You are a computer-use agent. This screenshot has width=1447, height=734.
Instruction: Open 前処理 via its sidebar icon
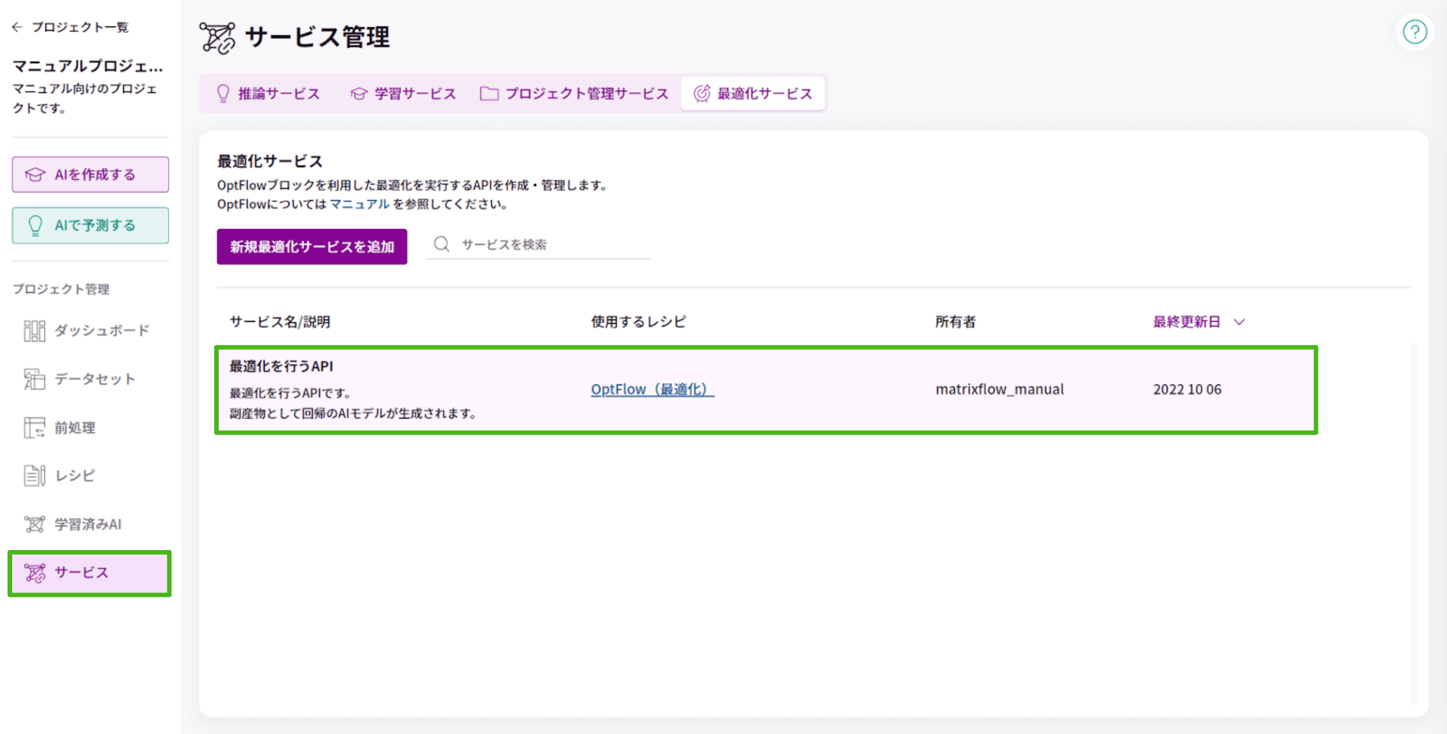(x=33, y=428)
